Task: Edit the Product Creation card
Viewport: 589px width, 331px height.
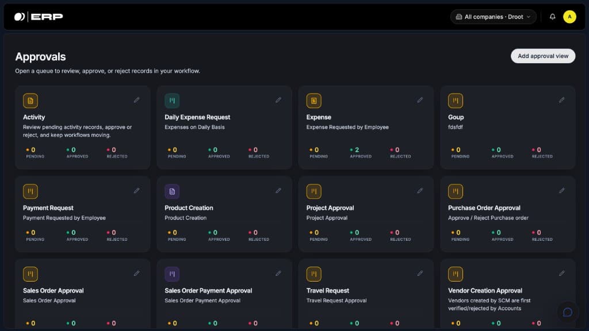Action: click(x=278, y=191)
